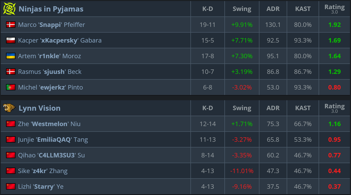Open Junjie 'EmiliaQAQ' Tang's profile
Image resolution: width=351 pixels, height=195 pixels.
[53, 140]
